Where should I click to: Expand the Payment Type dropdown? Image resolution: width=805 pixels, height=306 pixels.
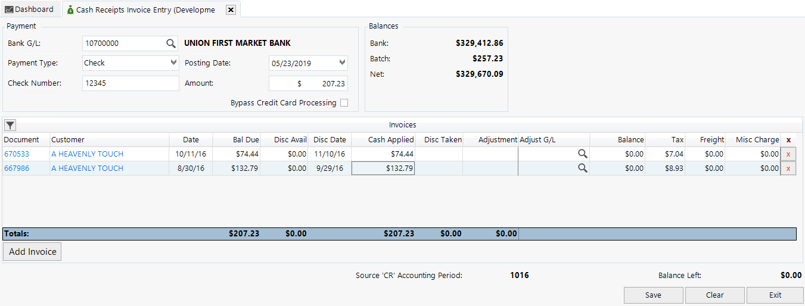(173, 63)
